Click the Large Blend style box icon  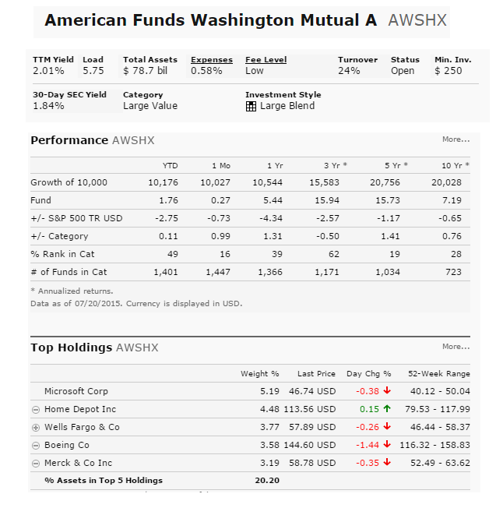(251, 106)
